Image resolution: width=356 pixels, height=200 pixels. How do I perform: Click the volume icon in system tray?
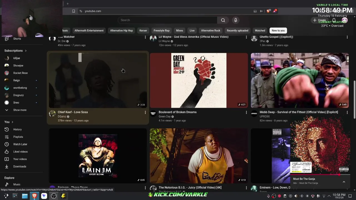(296, 196)
